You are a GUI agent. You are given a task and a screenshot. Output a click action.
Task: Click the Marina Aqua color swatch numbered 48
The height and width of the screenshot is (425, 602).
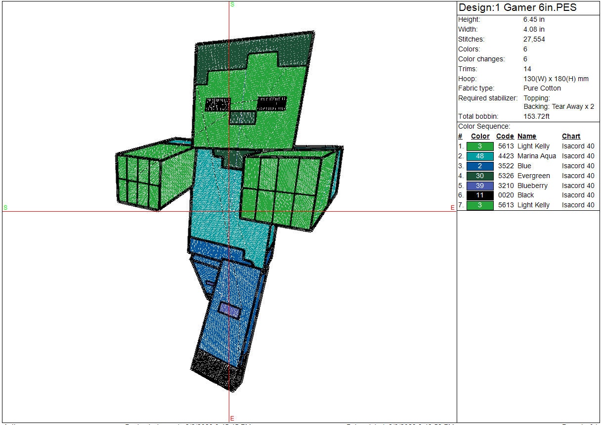(x=479, y=156)
